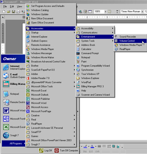The height and width of the screenshot is (154, 147).
Task: Click the toolbar options chevron
Action: click(x=117, y=12)
